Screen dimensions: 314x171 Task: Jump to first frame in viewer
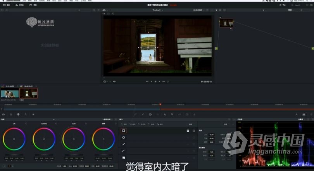click(x=147, y=81)
